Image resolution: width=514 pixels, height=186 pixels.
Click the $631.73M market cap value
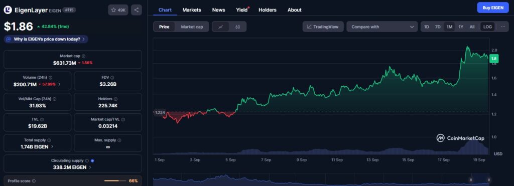click(x=65, y=63)
